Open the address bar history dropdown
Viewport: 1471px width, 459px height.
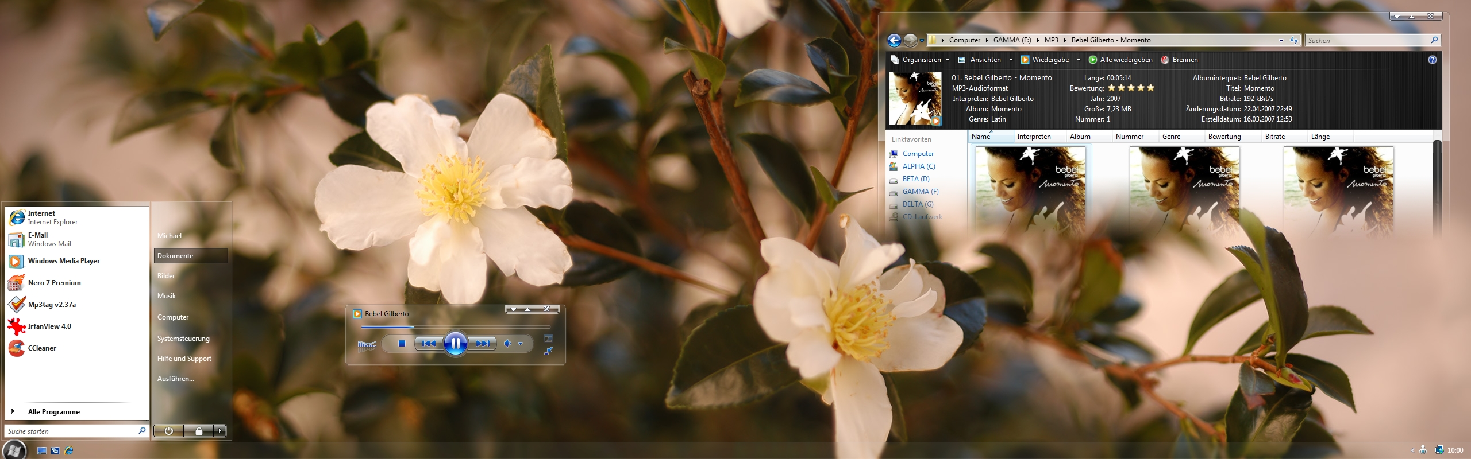[1281, 41]
